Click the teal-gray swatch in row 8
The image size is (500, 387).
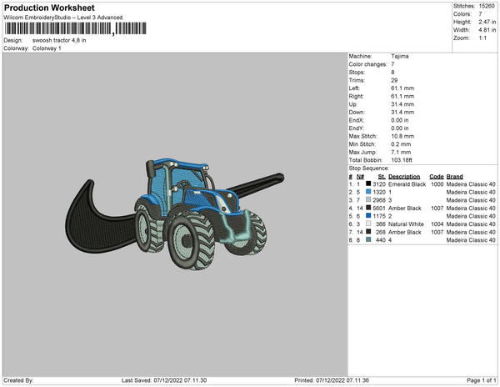[368, 239]
